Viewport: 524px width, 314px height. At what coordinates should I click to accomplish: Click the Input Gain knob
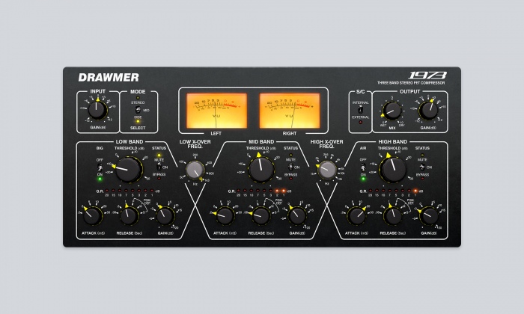coord(97,110)
